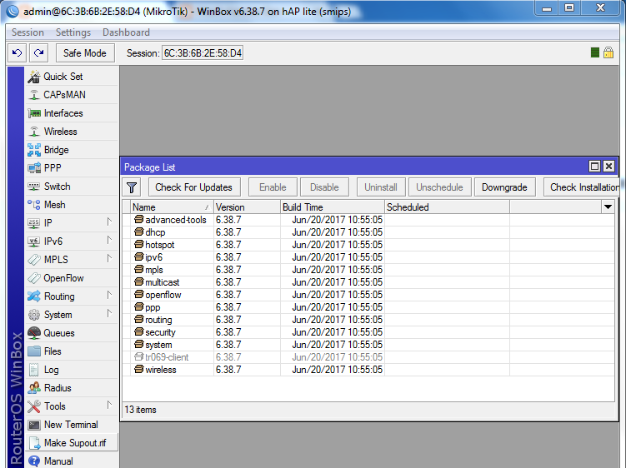The height and width of the screenshot is (468, 626).
Task: Open the PPP menu
Action: (x=72, y=168)
